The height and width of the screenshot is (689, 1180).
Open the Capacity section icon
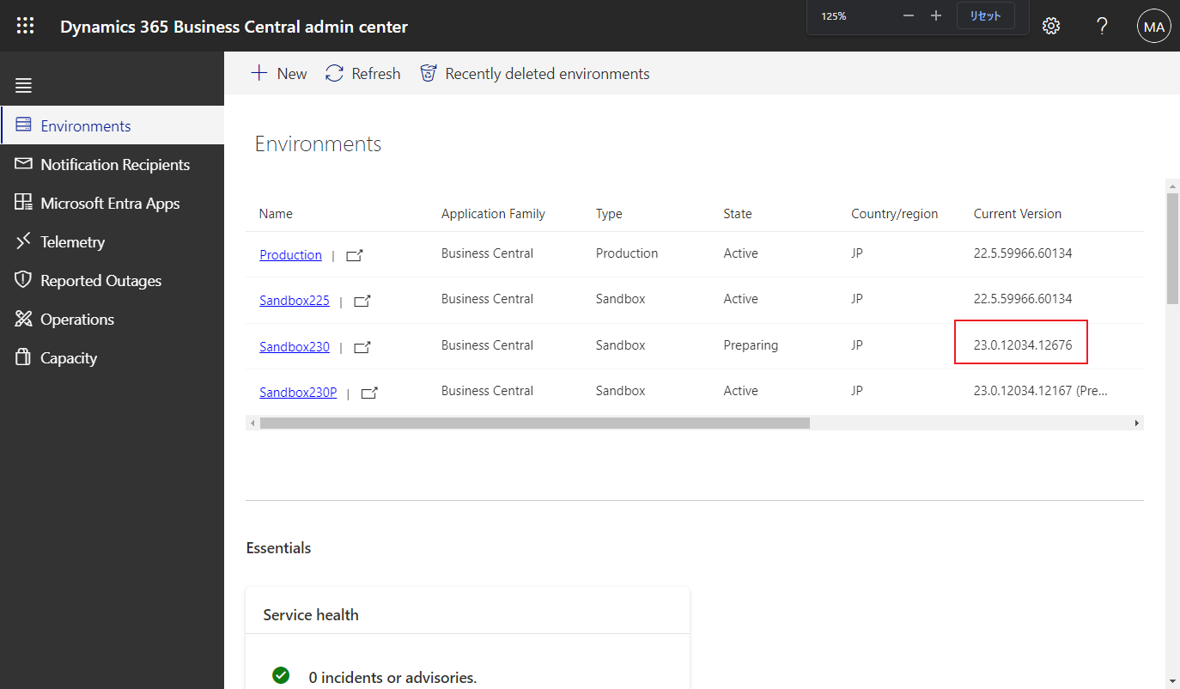(23, 357)
